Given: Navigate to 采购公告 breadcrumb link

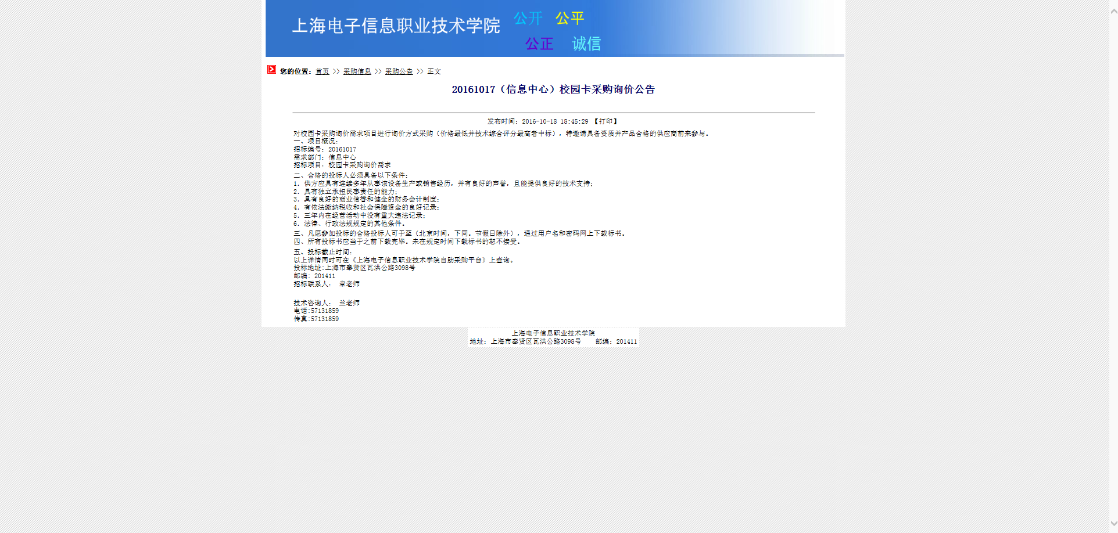Looking at the screenshot, I should click(x=399, y=71).
